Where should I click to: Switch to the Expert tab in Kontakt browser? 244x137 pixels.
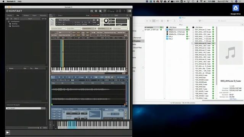tap(34, 16)
